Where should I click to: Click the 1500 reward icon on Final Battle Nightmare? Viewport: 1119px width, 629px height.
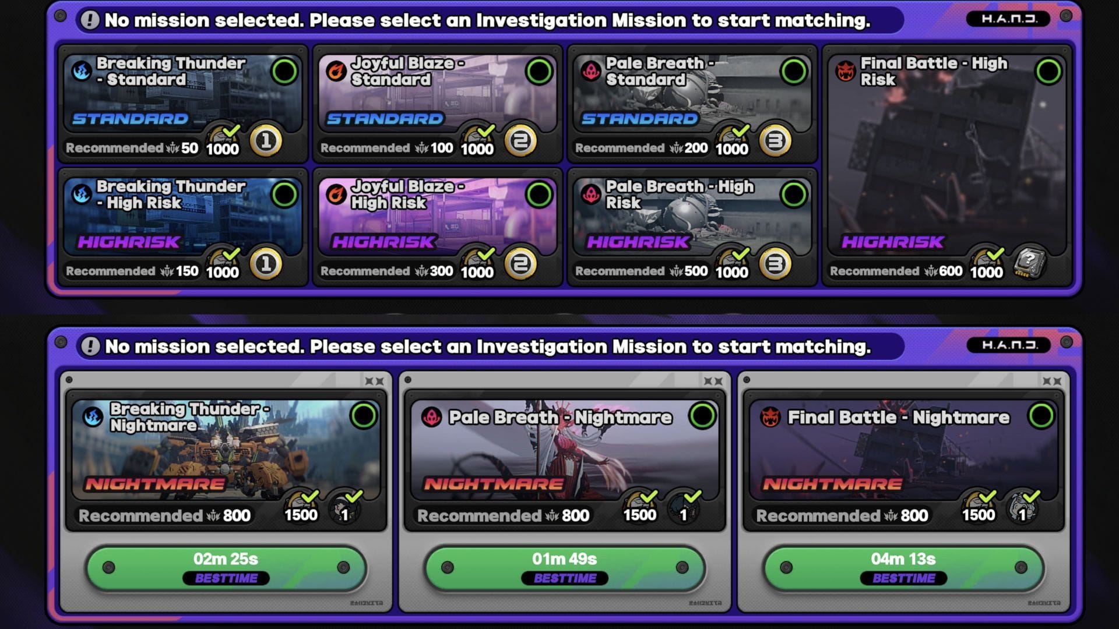[979, 506]
